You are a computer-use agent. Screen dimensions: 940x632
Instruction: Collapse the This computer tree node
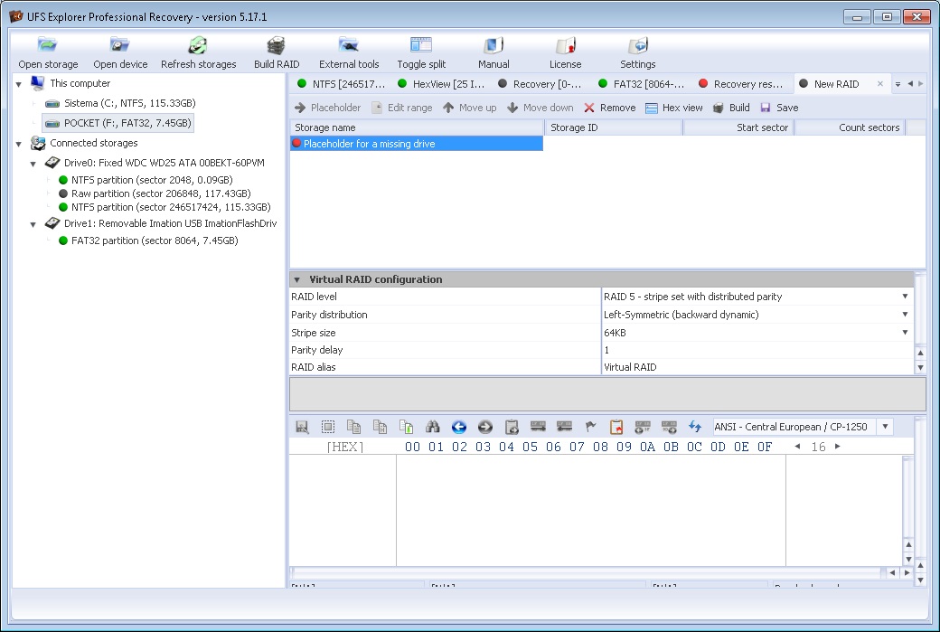[19, 84]
